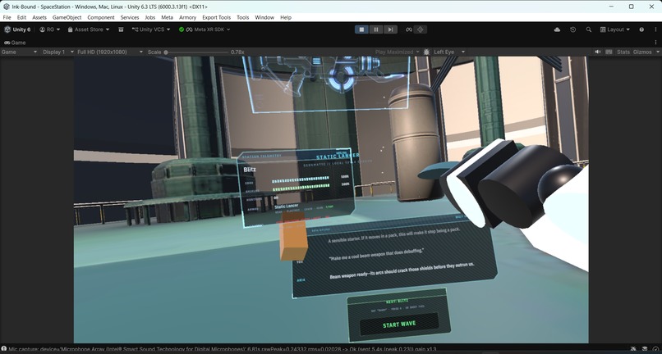Open the GameObject menu

pos(67,17)
